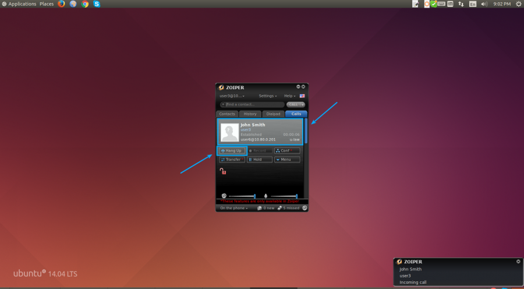Select the Calls tab
This screenshot has height=289, width=524.
(x=296, y=114)
